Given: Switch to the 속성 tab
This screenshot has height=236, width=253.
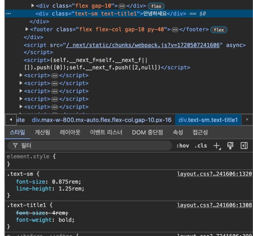Looking at the screenshot, I should (178, 132).
